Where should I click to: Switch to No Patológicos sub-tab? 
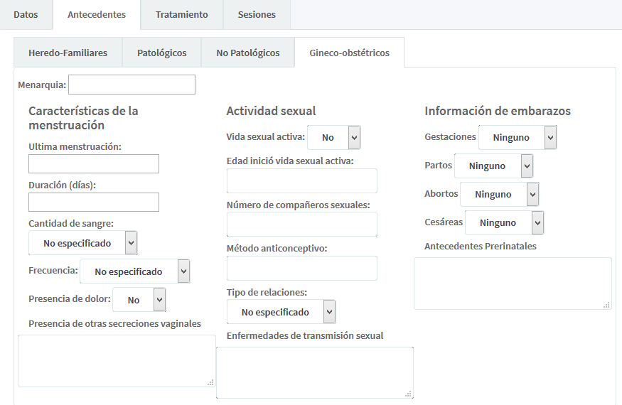(x=247, y=53)
